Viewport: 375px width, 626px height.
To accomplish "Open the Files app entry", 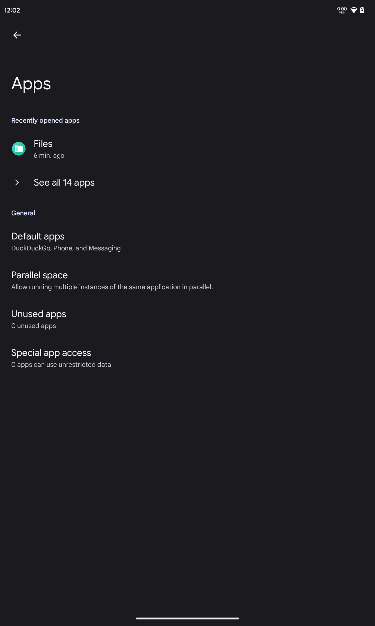I will 43,144.
